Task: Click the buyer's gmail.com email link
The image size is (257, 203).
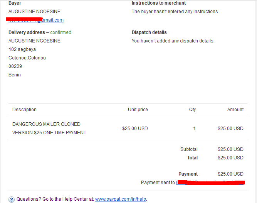Action: click(x=36, y=20)
